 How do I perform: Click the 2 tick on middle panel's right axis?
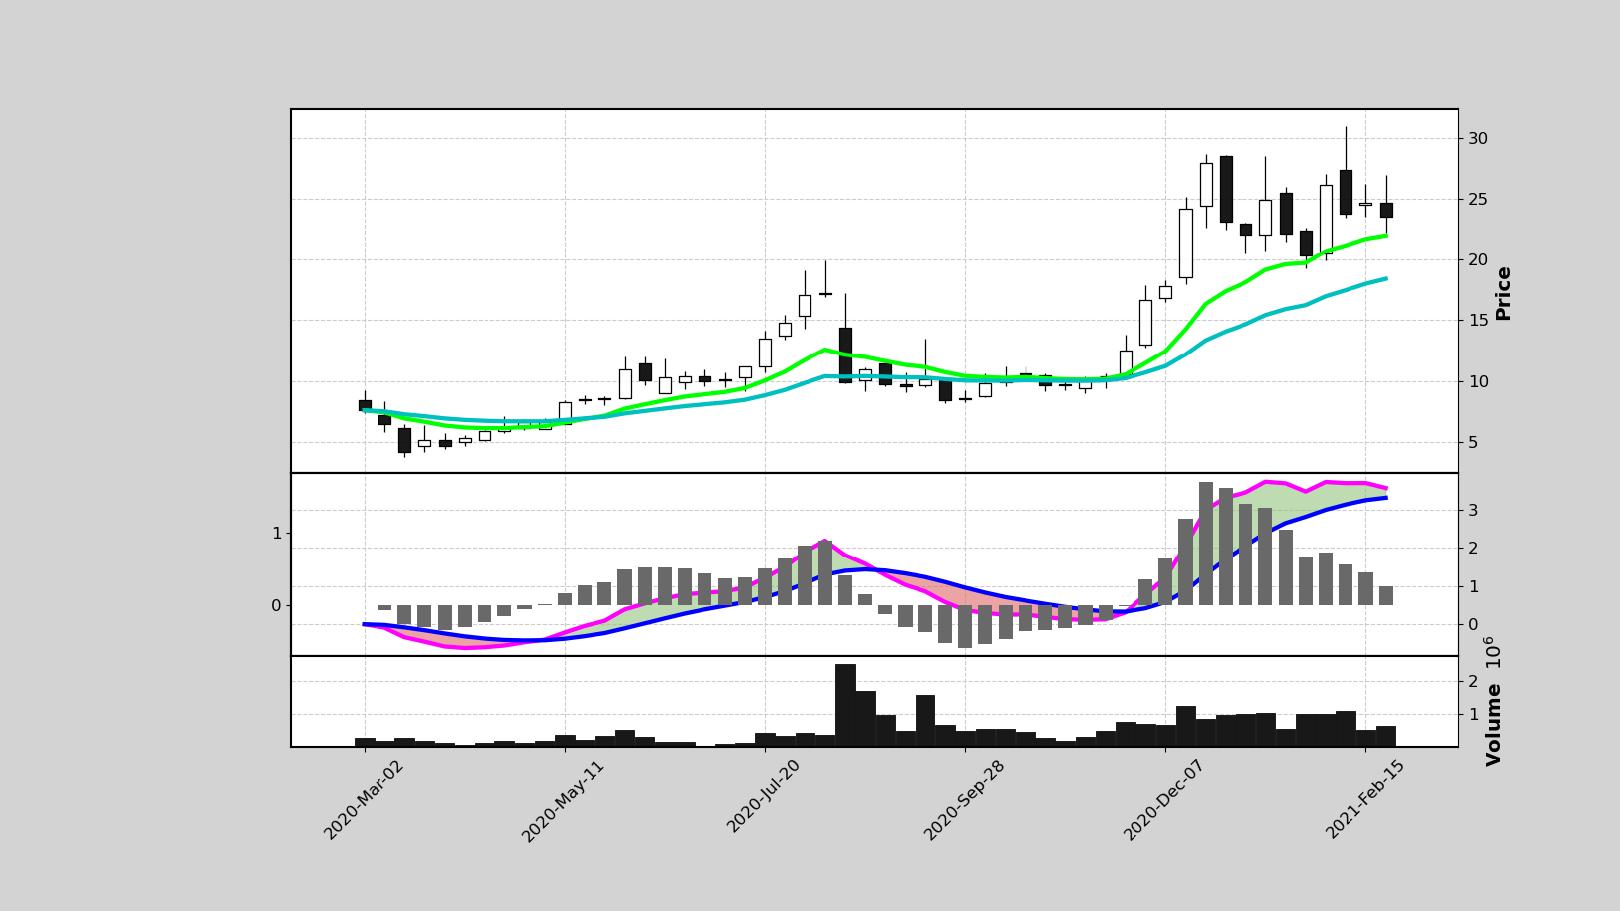(x=1473, y=548)
